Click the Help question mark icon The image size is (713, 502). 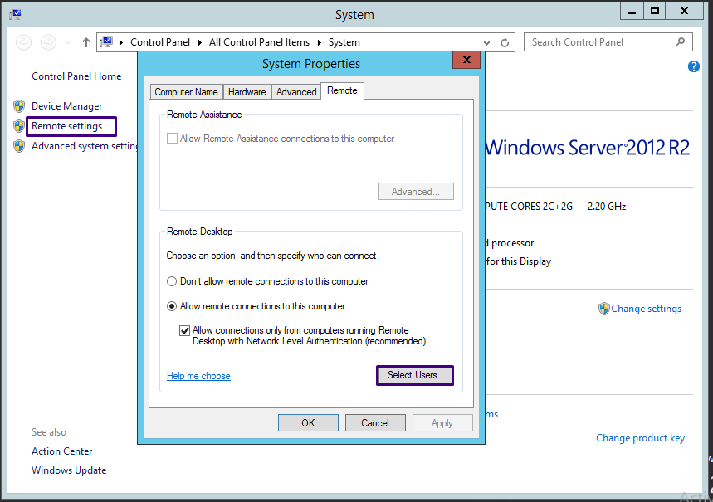pyautogui.click(x=694, y=66)
